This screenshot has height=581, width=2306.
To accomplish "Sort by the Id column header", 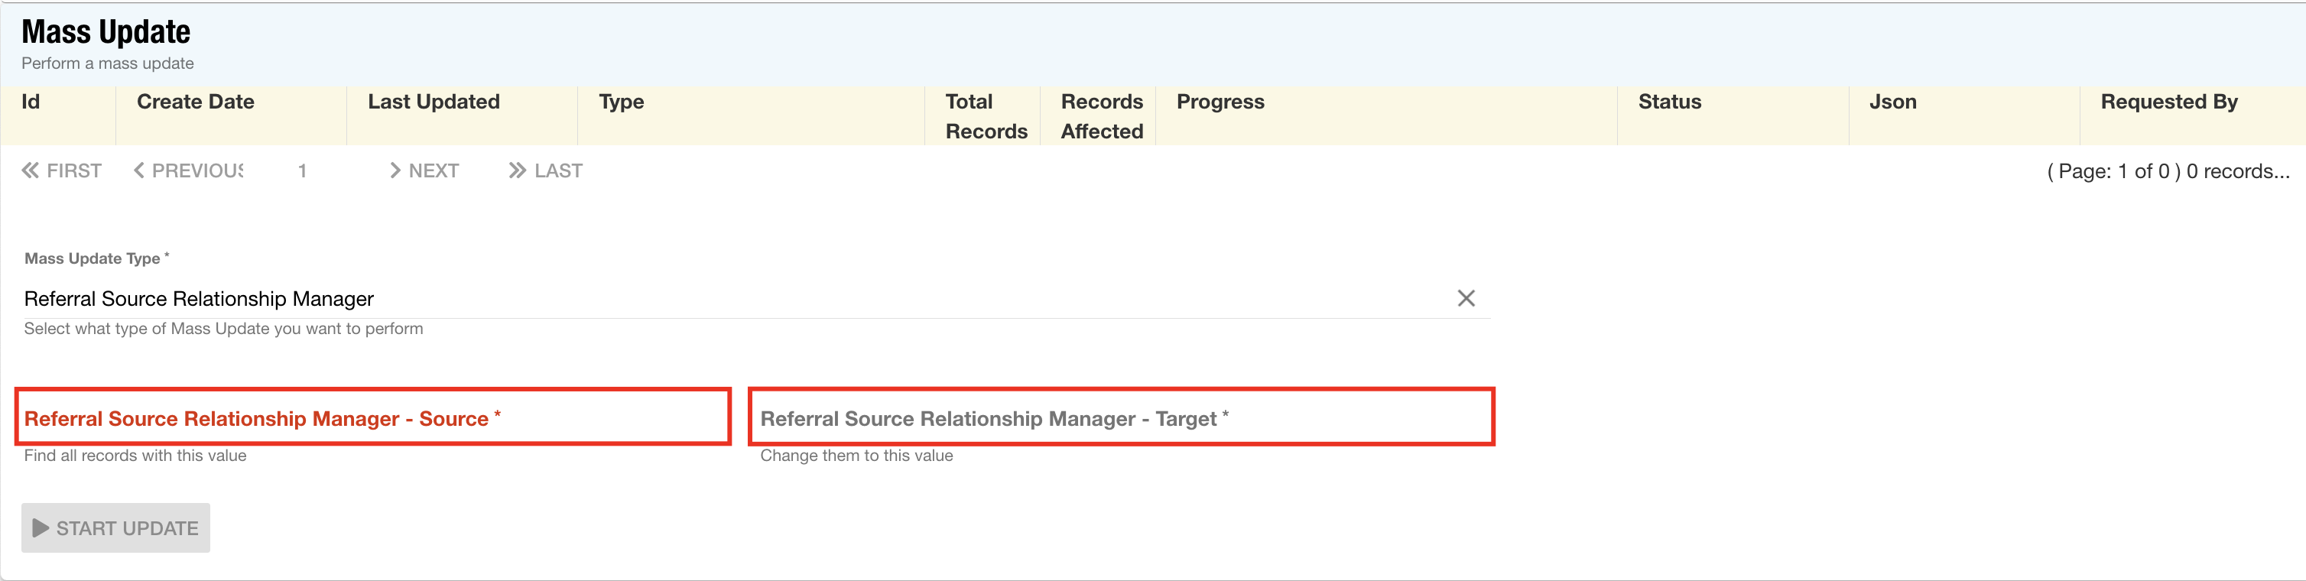I will [x=31, y=102].
